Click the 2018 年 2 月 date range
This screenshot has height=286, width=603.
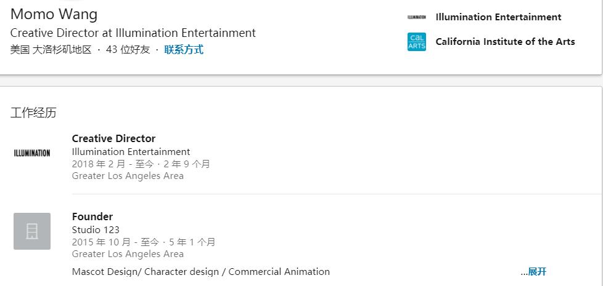click(141, 164)
